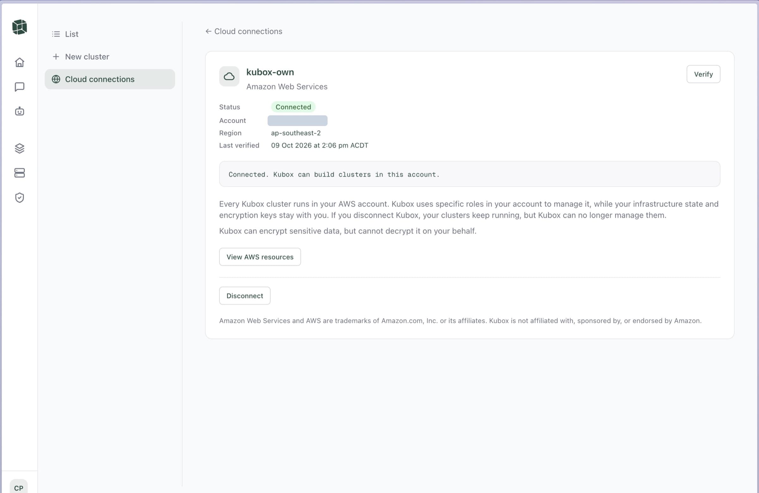Open the List menu item

(110, 34)
